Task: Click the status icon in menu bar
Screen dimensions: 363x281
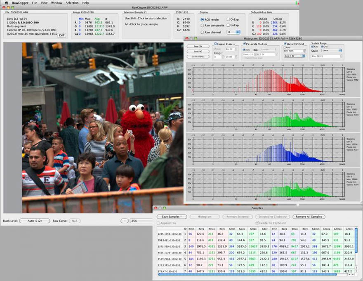Action: [x=297, y=3]
